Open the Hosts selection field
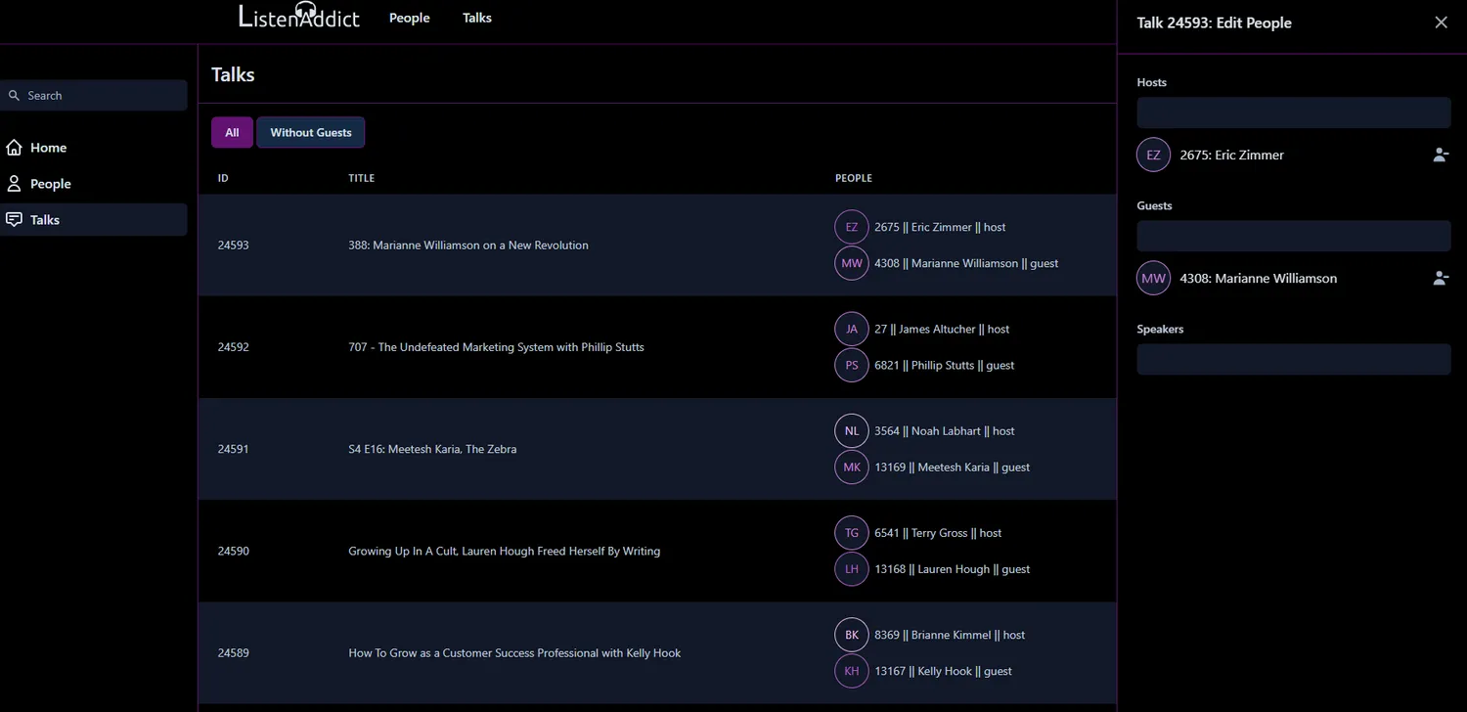This screenshot has height=712, width=1467. (x=1293, y=112)
